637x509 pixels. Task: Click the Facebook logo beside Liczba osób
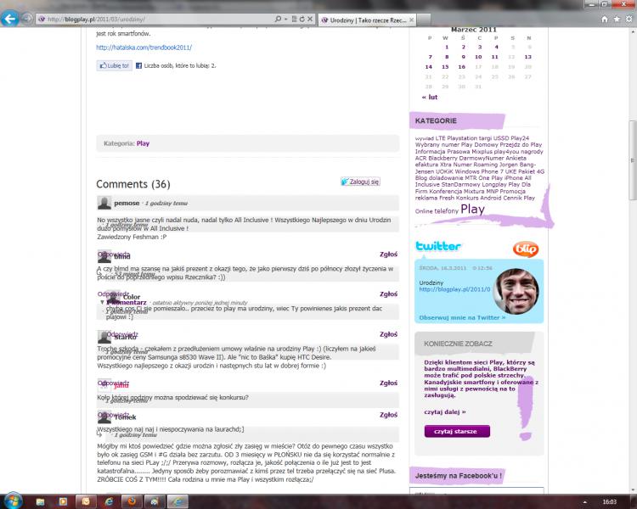click(x=138, y=66)
